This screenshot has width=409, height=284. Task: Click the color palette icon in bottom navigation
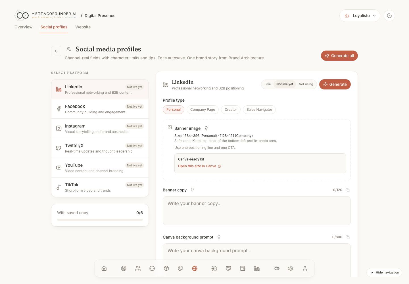click(181, 268)
